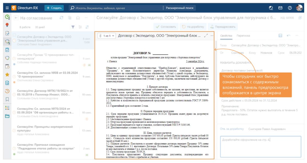Click the global search field
Image resolution: width=307 pixels, height=163 pixels.
(x=116, y=8)
